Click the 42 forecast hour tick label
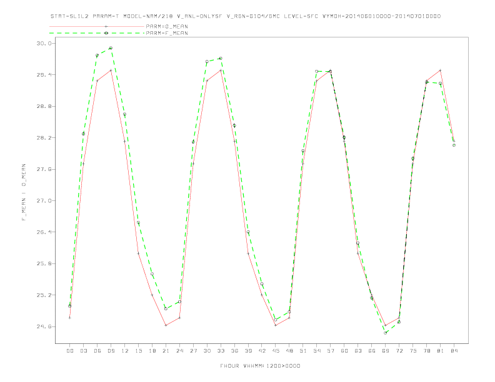 click(x=262, y=351)
